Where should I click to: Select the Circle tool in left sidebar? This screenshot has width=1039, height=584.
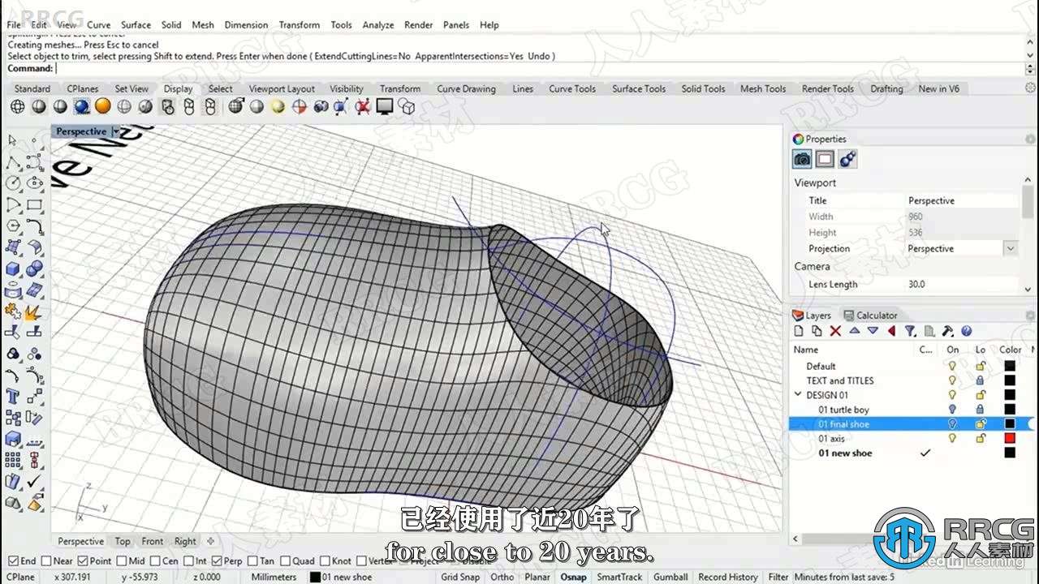pyautogui.click(x=13, y=183)
